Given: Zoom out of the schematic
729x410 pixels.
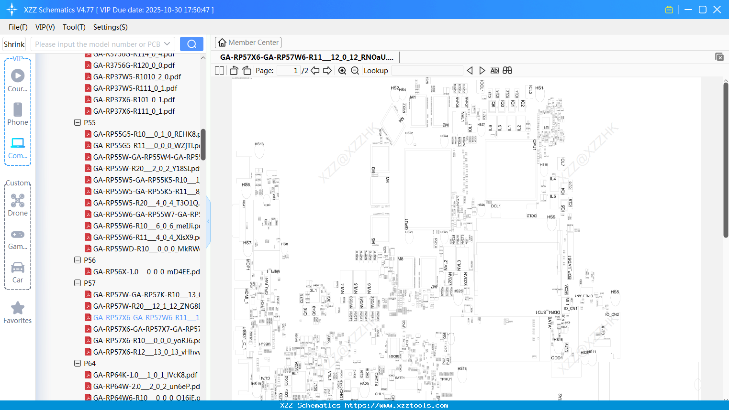Looking at the screenshot, I should tap(355, 70).
